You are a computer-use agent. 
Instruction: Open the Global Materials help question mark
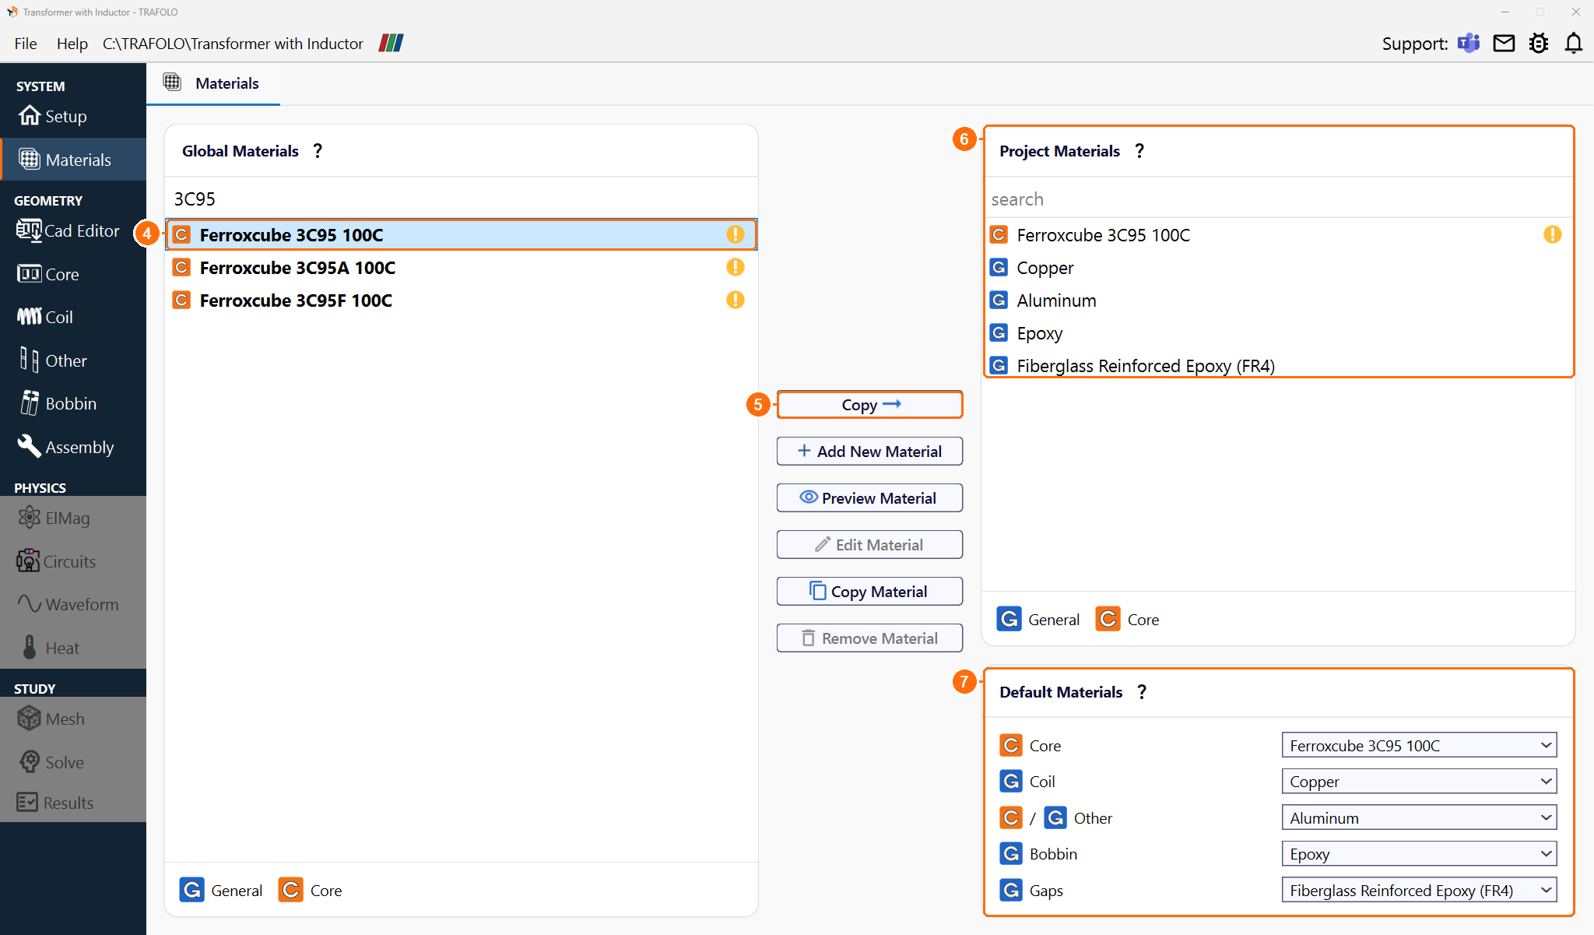coord(318,151)
